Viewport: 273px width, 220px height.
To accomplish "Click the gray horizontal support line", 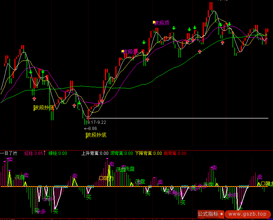I will coord(180,118).
